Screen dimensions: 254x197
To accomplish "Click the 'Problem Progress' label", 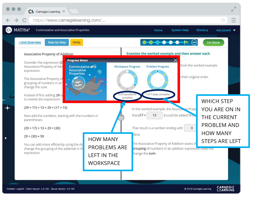I will tap(157, 67).
